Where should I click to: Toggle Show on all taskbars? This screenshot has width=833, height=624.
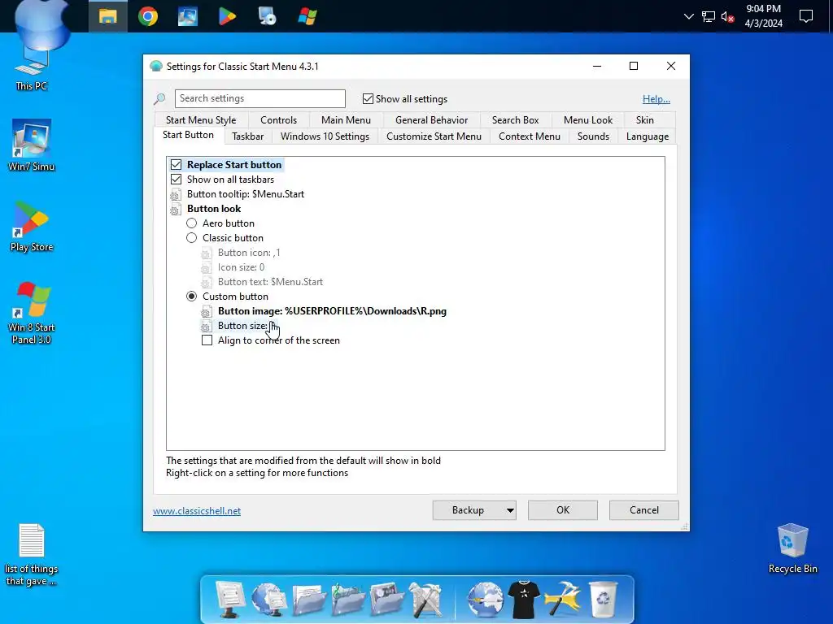176,180
